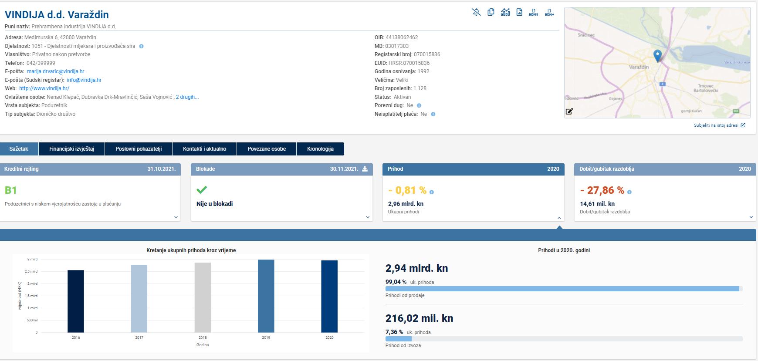Click info icon next to -0,81 %
758x361 pixels.
click(x=432, y=192)
